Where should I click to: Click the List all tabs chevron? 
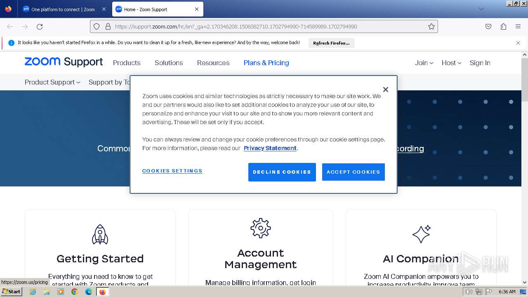(x=481, y=9)
